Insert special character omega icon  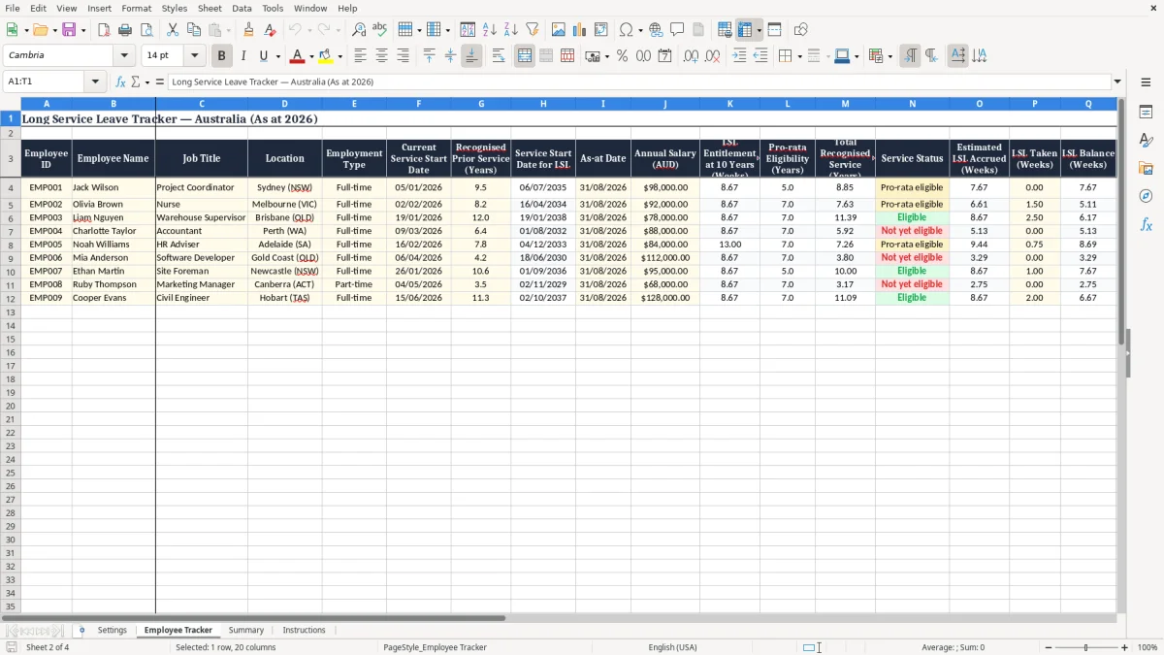click(627, 30)
